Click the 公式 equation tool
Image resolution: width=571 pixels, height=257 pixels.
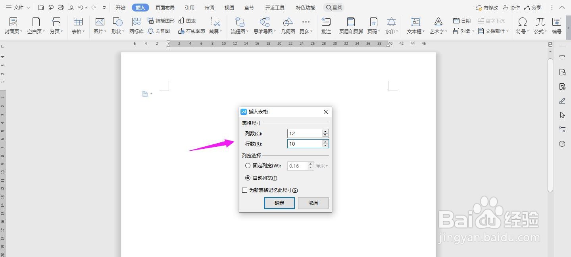(x=540, y=26)
